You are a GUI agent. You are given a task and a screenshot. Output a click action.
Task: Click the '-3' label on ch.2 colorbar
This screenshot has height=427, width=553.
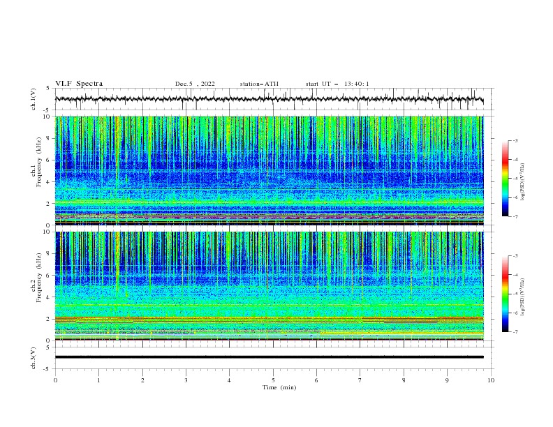pos(515,256)
